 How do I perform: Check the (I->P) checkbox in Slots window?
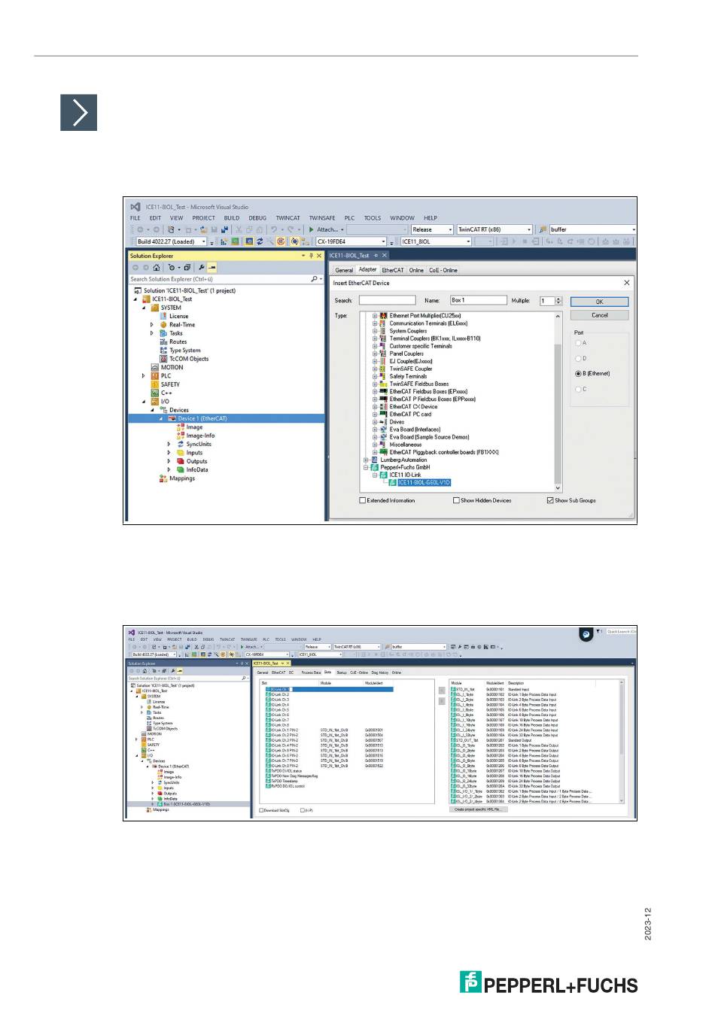click(x=303, y=810)
